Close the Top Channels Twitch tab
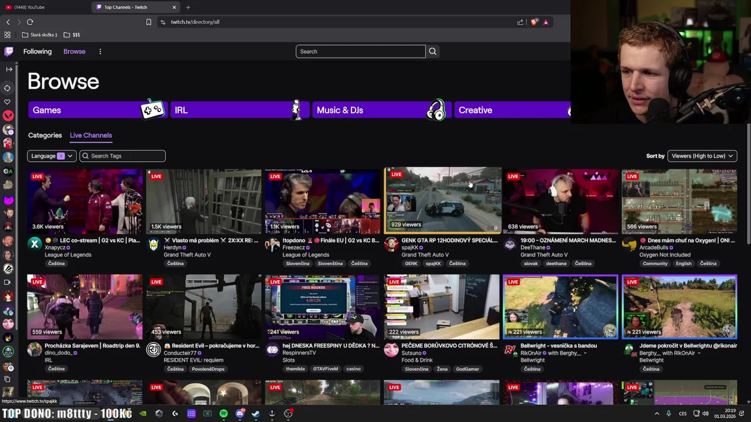 pyautogui.click(x=174, y=7)
